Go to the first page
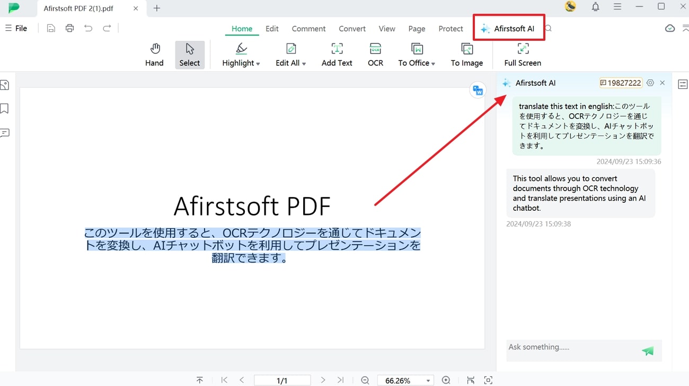689x386 pixels. [x=224, y=380]
